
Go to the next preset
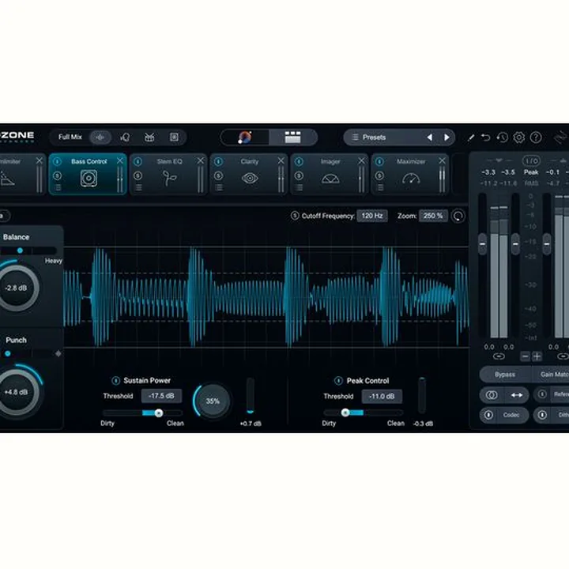pyautogui.click(x=447, y=138)
